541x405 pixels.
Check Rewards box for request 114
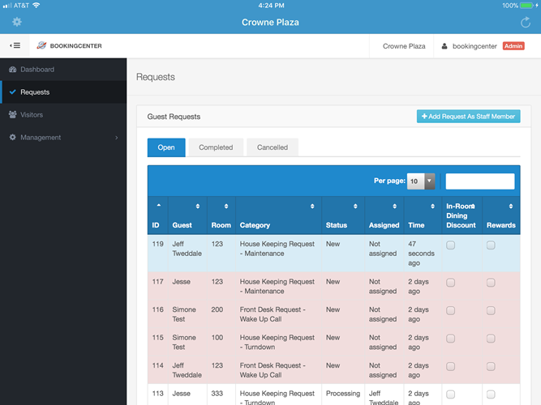(x=491, y=366)
